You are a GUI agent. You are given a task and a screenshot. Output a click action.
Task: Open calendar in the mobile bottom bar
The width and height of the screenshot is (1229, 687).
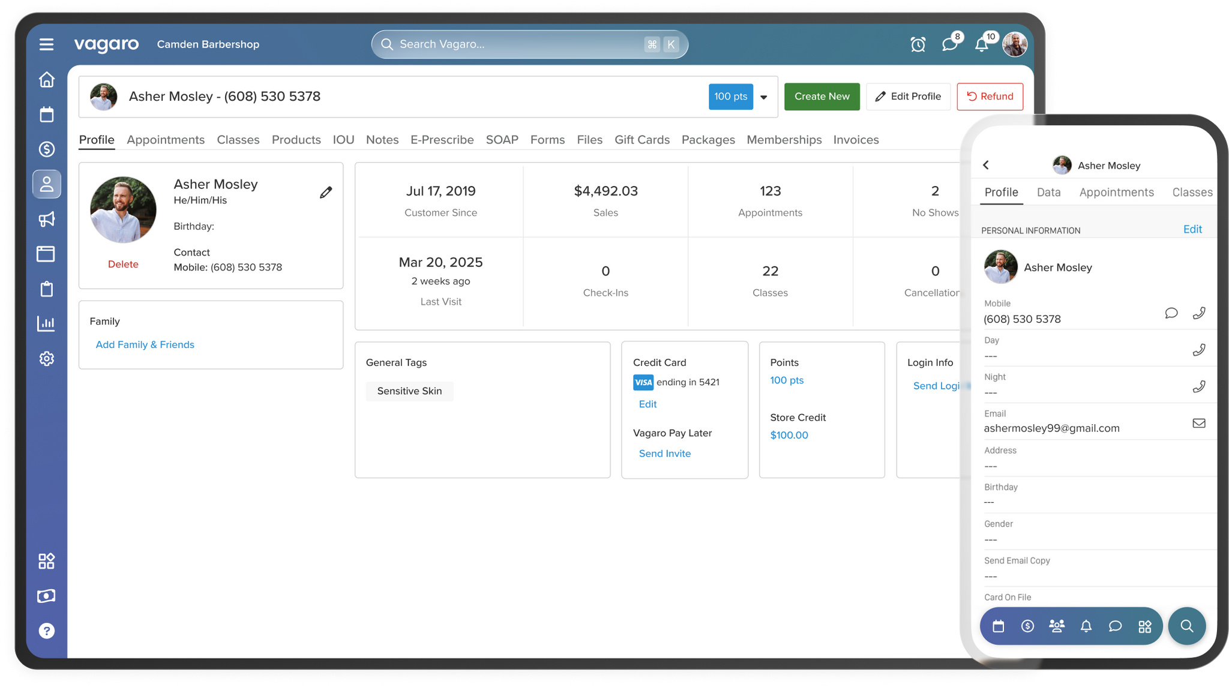pos(999,626)
